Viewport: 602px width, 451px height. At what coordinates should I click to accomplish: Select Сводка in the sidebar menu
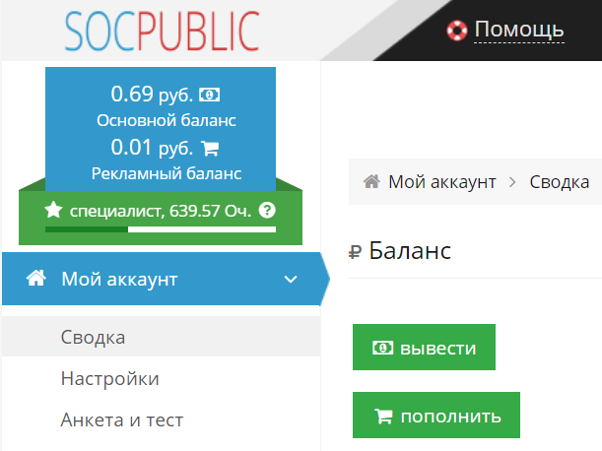(x=93, y=338)
